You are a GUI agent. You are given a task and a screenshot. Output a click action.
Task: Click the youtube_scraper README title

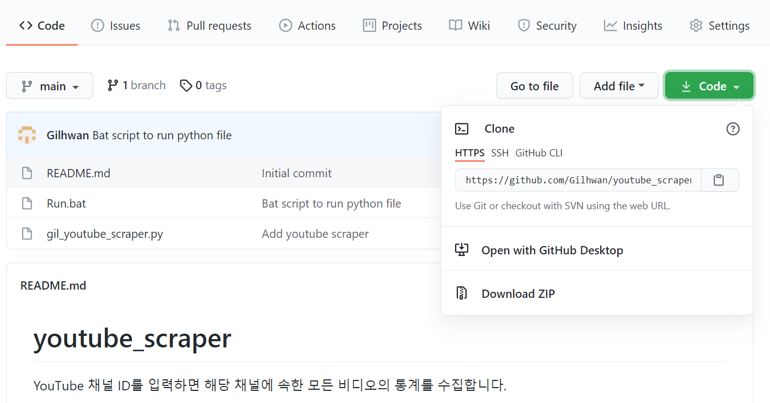coord(132,338)
